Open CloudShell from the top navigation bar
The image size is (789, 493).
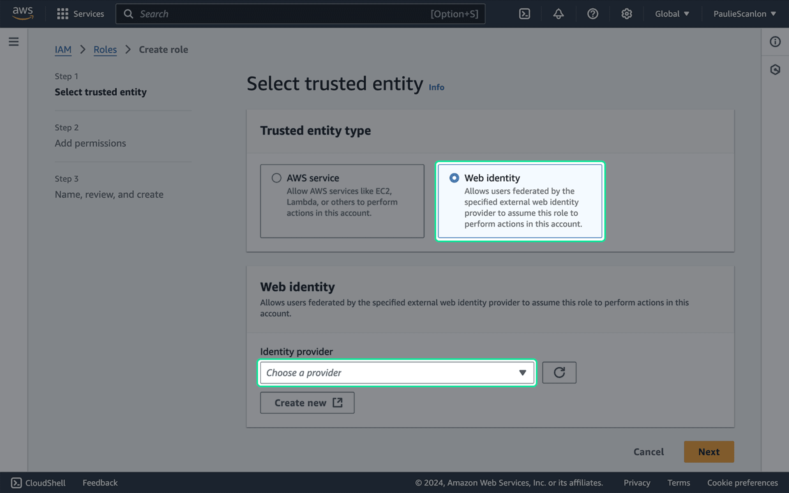click(x=524, y=14)
